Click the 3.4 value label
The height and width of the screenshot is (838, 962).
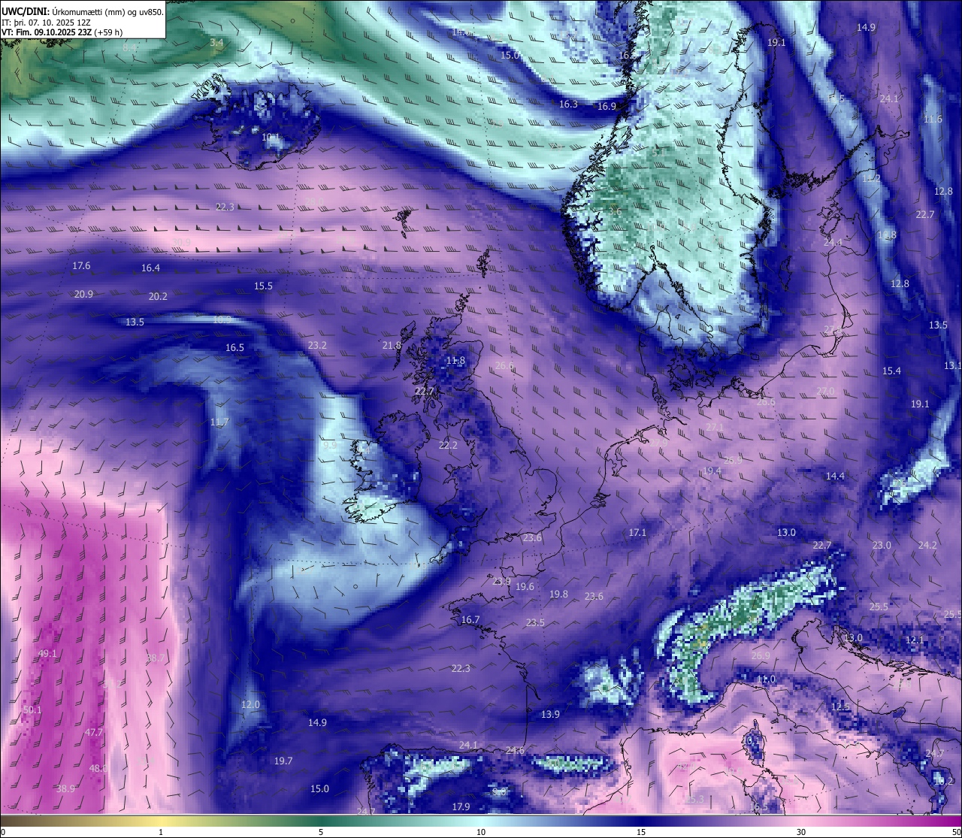[216, 43]
